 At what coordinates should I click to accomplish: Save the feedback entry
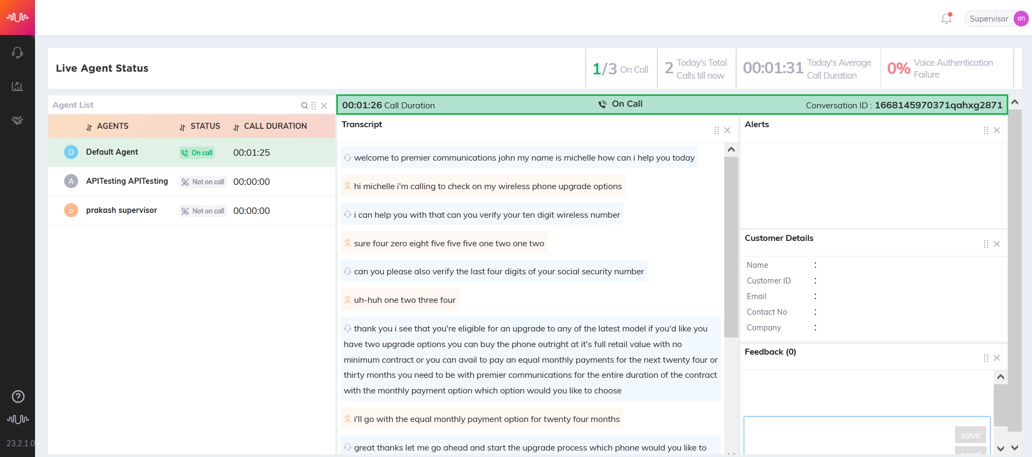pyautogui.click(x=971, y=435)
